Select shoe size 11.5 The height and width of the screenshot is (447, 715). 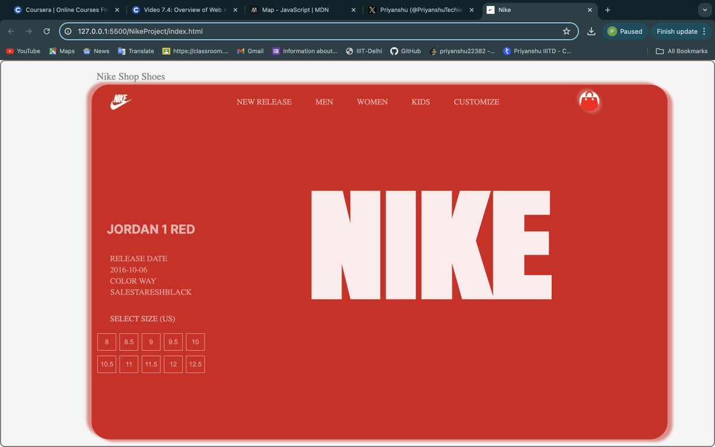coord(151,364)
